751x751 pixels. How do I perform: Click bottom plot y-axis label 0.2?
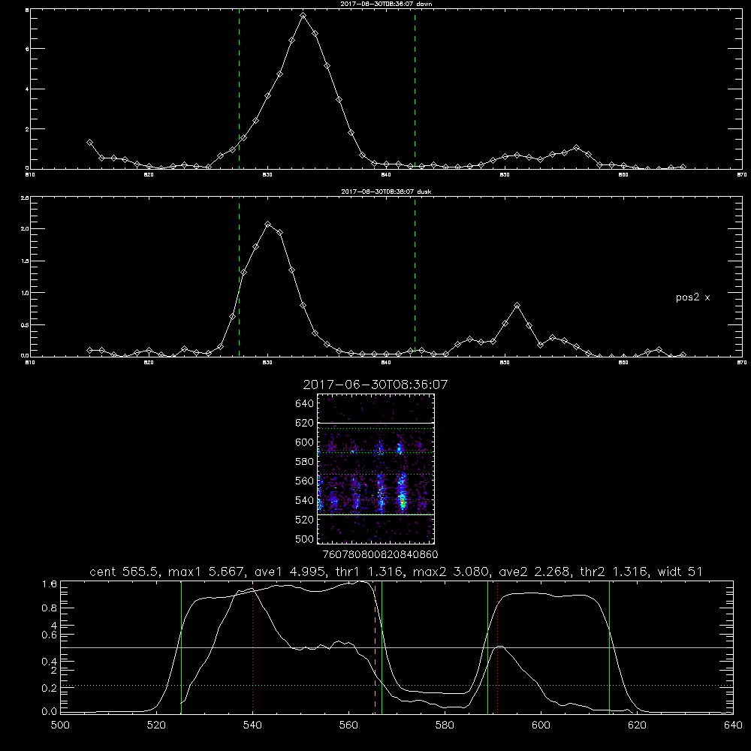(x=50, y=688)
